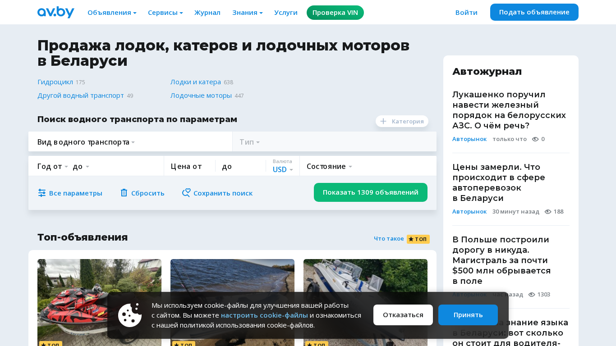Image resolution: width=616 pixels, height=346 pixels.
Task: Click the Лодочные моторы count 447
Action: 239,96
